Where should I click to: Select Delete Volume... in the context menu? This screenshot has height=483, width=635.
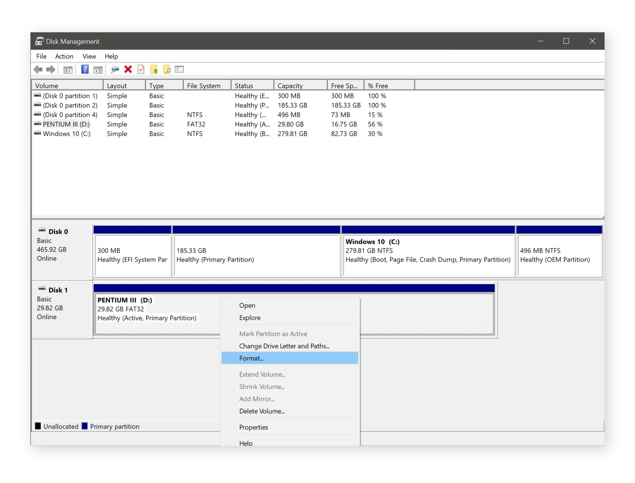262,411
